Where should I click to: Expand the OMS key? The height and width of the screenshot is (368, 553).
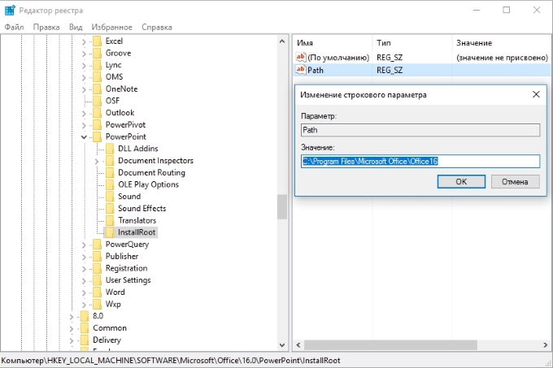(84, 77)
